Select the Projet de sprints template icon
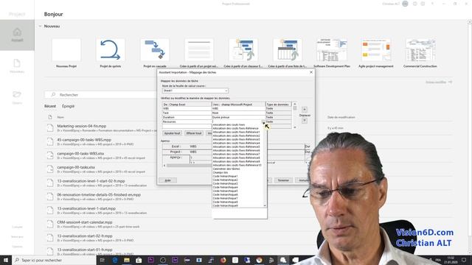The image size is (472, 265). (111, 50)
